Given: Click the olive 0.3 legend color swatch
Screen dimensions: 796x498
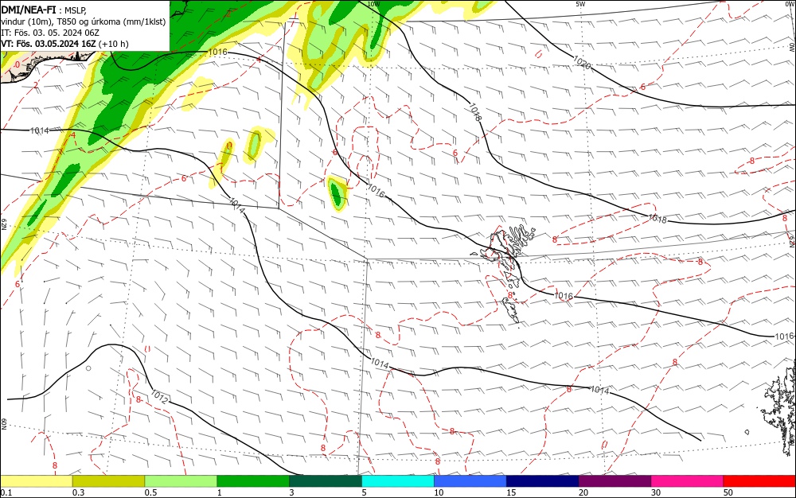Looking at the screenshot, I should 108,481.
